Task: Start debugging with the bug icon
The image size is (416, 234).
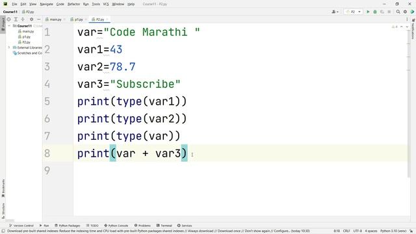Action: 375,12
